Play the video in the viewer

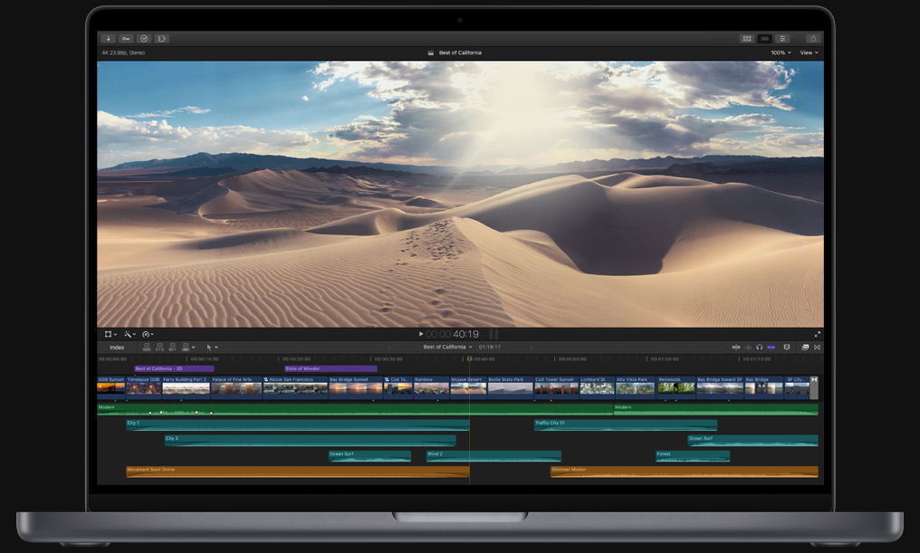pyautogui.click(x=421, y=334)
